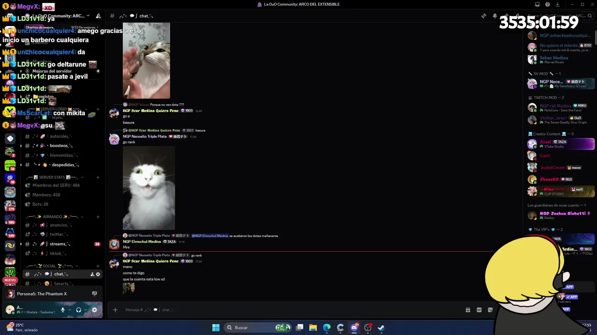Click the NUEVO unread indicator

(x=10, y=280)
